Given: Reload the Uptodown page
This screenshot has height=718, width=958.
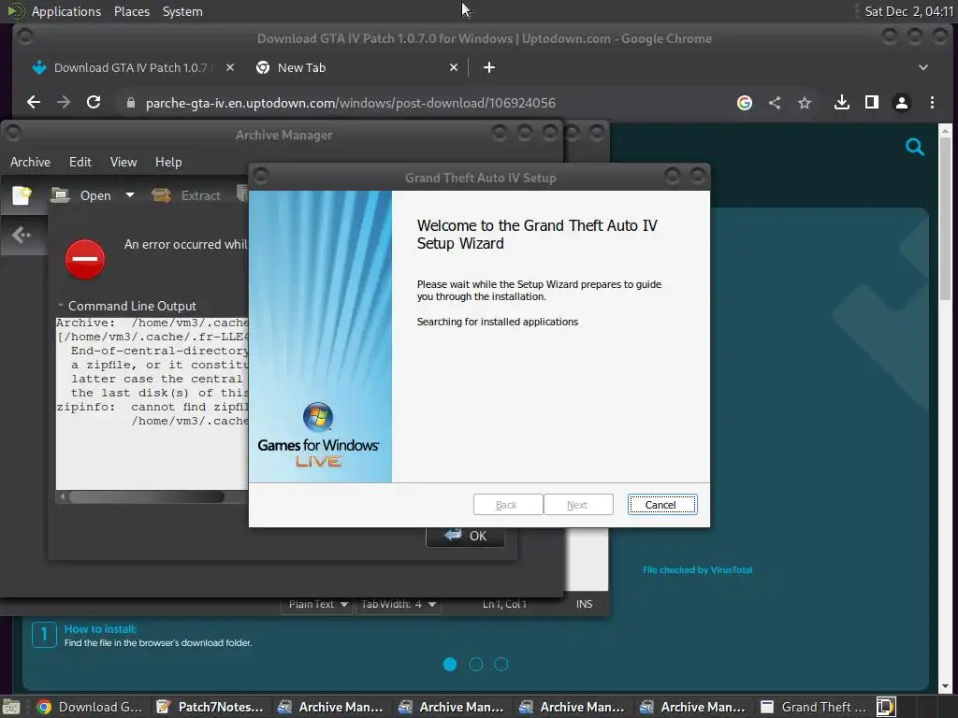Looking at the screenshot, I should [x=94, y=102].
